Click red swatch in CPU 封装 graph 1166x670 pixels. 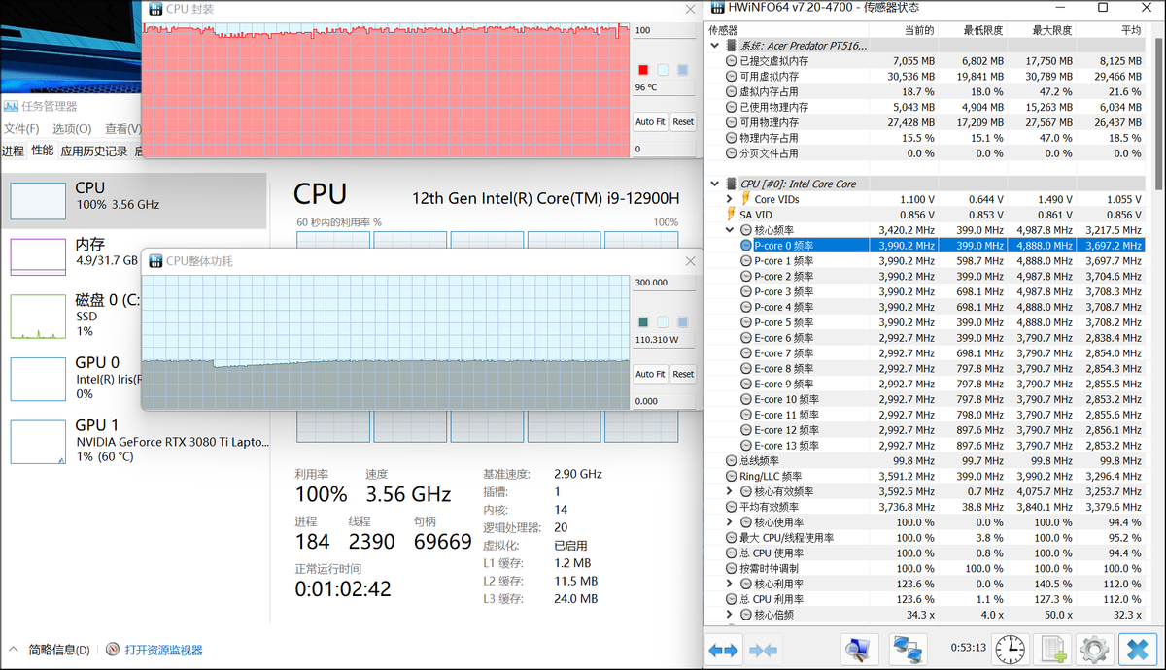click(x=642, y=70)
